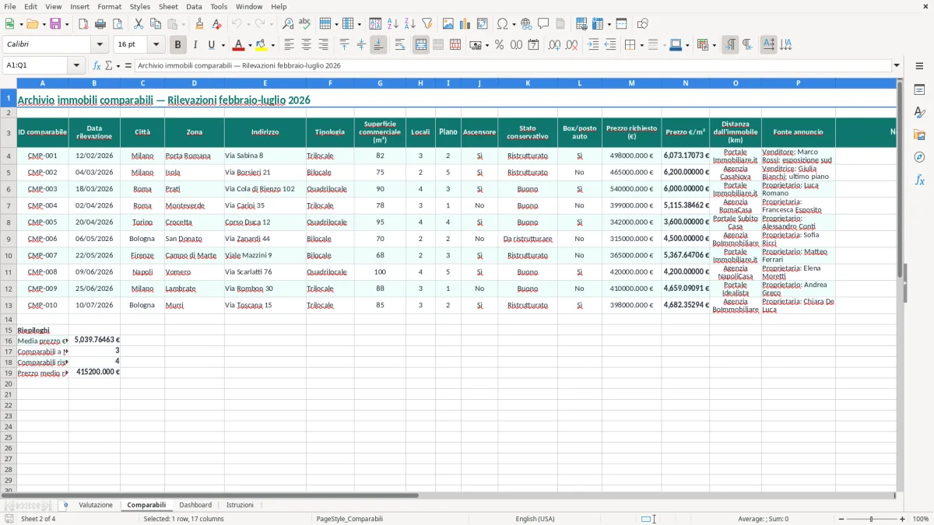Image resolution: width=934 pixels, height=525 pixels.
Task: Open Background Color dropdown arrow
Action: click(x=272, y=45)
